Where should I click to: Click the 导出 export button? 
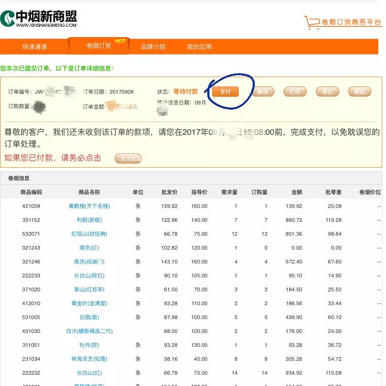pos(327,92)
